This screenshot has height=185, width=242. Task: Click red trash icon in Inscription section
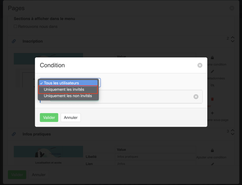(212, 99)
